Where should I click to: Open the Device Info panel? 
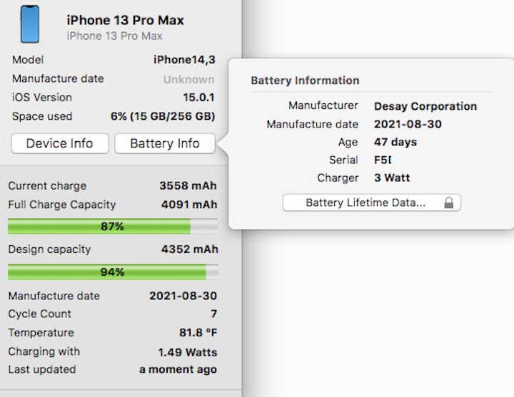click(x=60, y=143)
